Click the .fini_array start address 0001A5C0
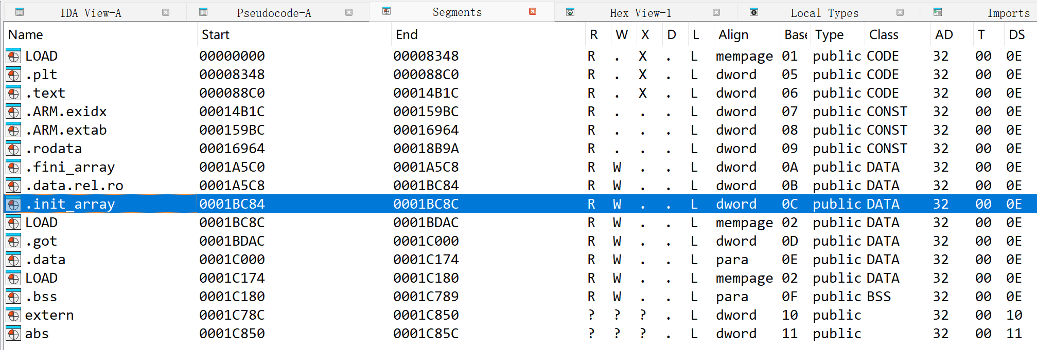This screenshot has height=350, width=1037. (232, 167)
